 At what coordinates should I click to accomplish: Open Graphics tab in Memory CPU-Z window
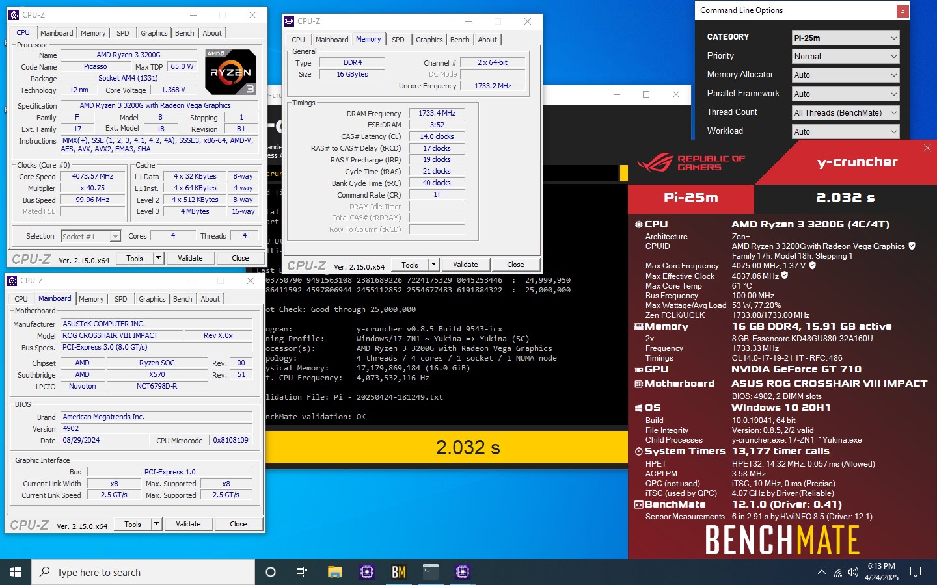(429, 40)
